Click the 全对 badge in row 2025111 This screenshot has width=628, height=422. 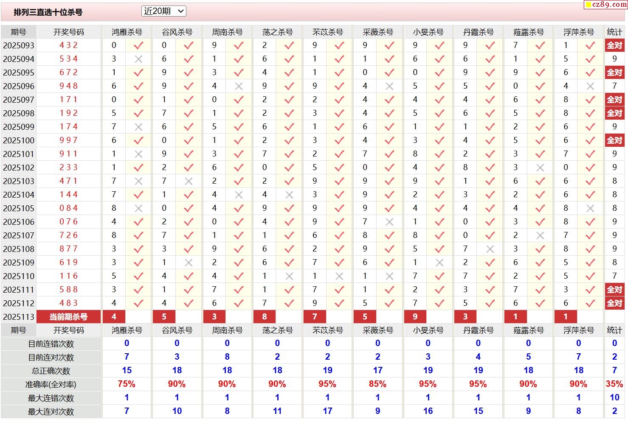[614, 290]
